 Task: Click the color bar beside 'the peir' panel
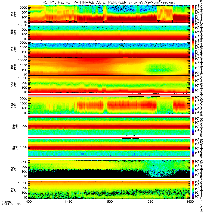(x=193, y=190)
